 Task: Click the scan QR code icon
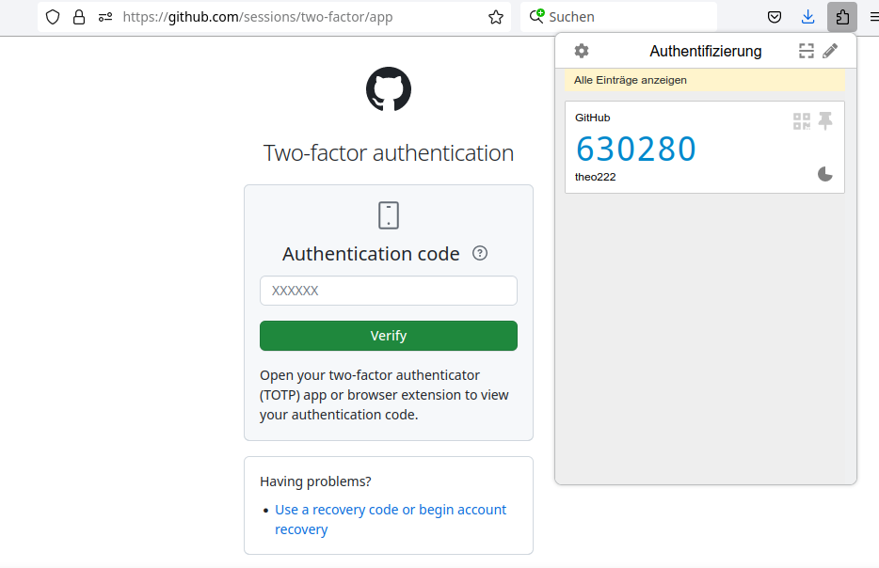pyautogui.click(x=806, y=51)
